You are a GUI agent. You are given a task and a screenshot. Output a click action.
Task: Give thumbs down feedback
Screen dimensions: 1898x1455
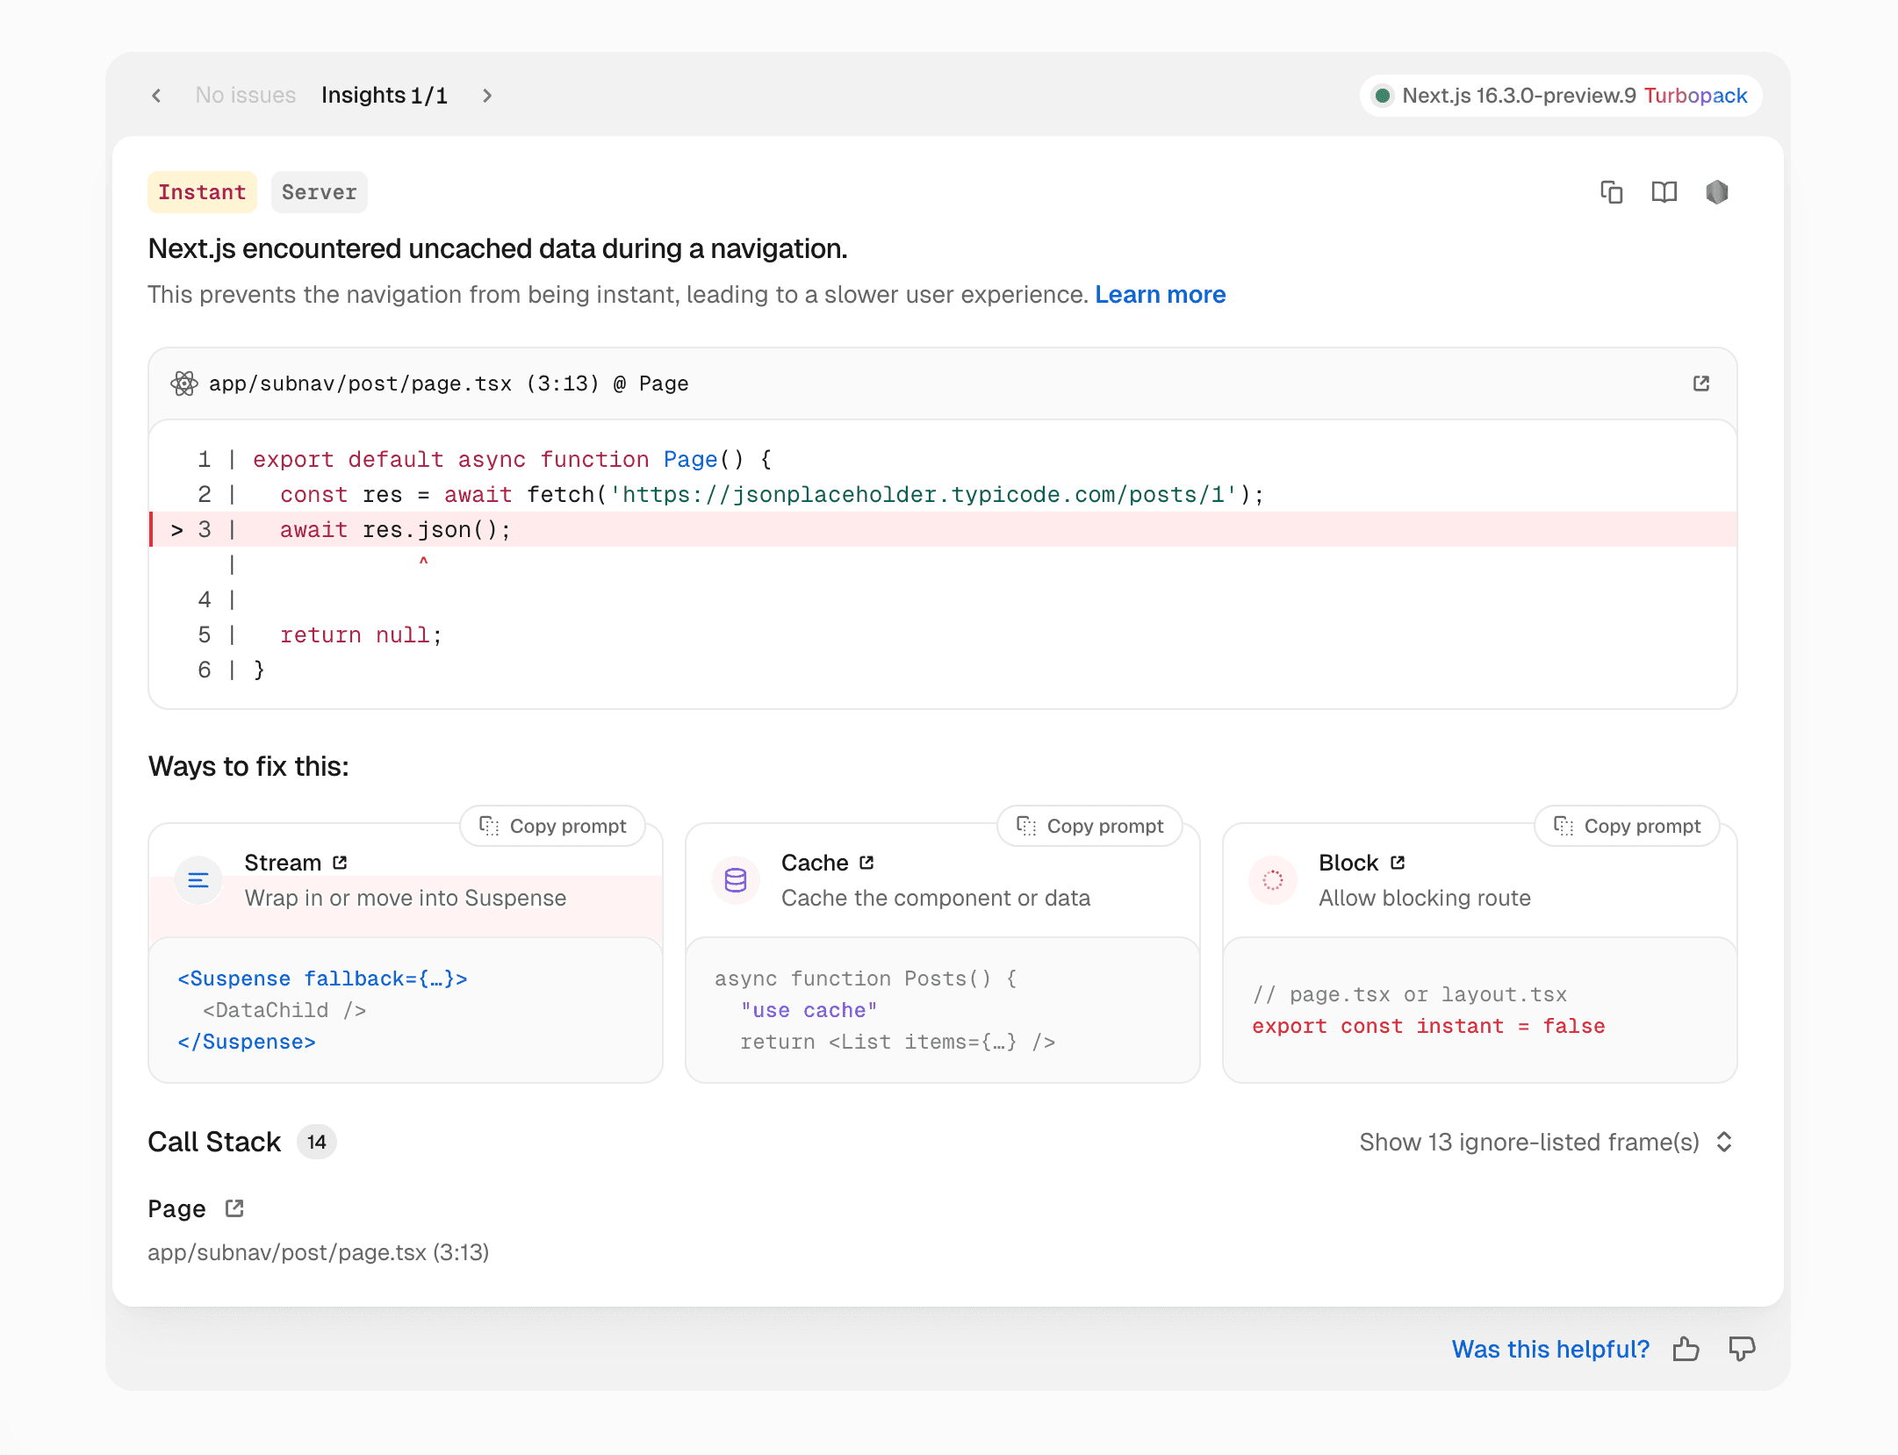(x=1742, y=1349)
